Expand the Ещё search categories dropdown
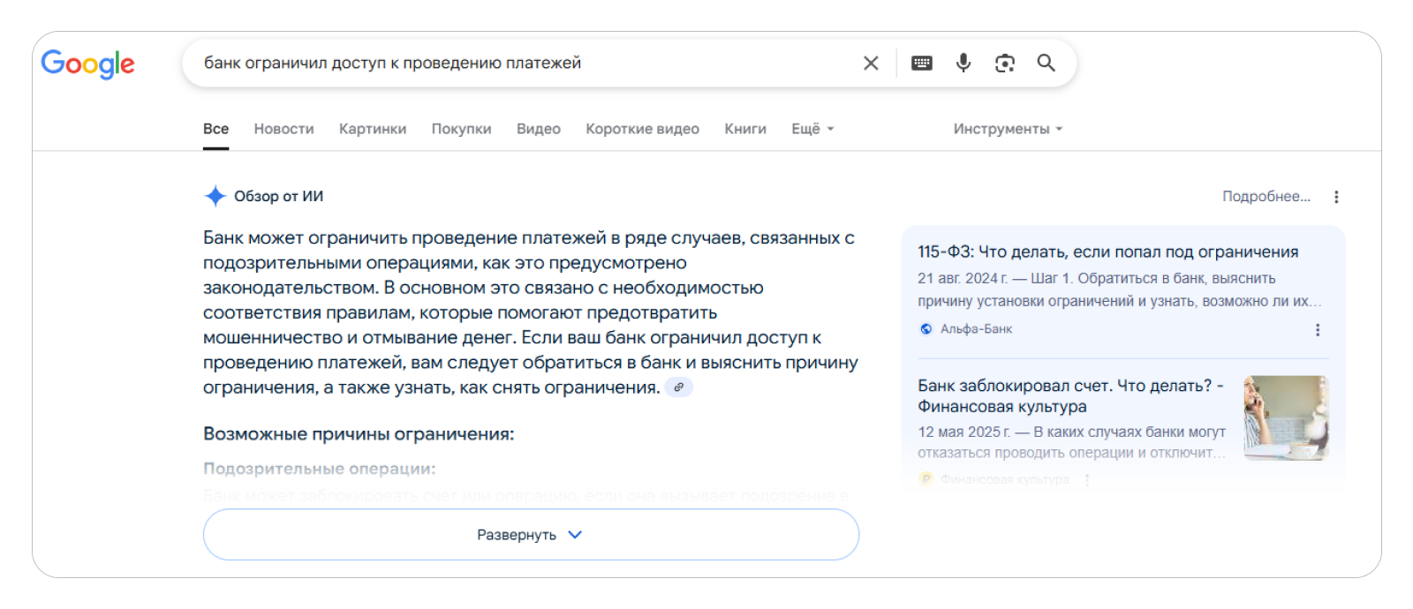Screen dimensions: 1413x609 [x=812, y=129]
